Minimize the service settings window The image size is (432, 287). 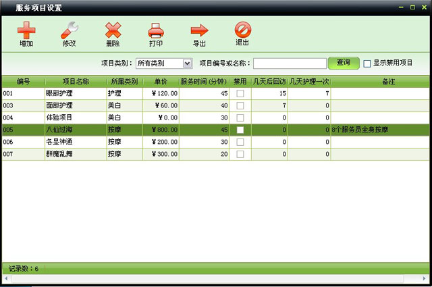tap(402, 7)
